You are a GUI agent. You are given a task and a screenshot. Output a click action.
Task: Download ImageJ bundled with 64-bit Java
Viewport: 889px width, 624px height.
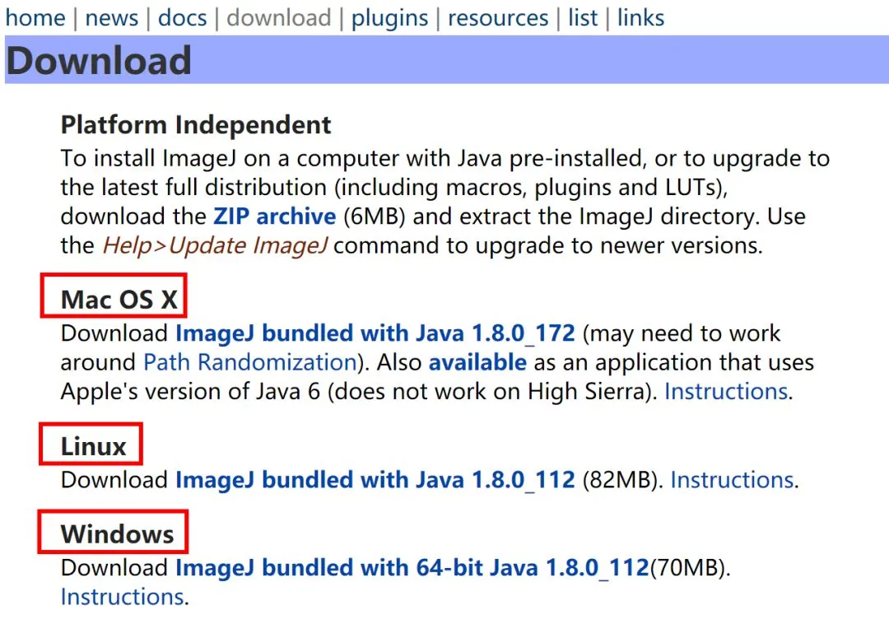click(412, 567)
